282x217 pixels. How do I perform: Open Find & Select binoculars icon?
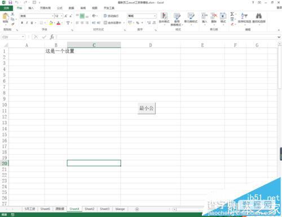click(259, 16)
